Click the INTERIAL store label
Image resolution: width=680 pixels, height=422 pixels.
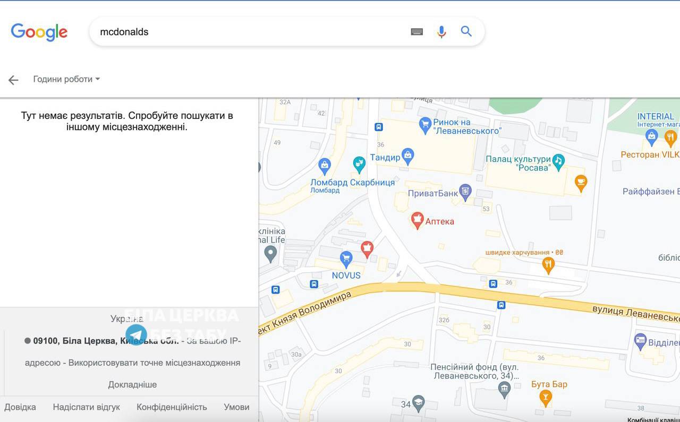click(656, 116)
